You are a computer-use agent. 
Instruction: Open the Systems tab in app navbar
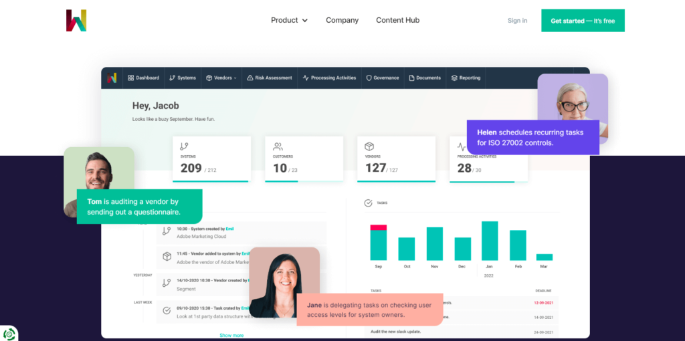point(183,78)
